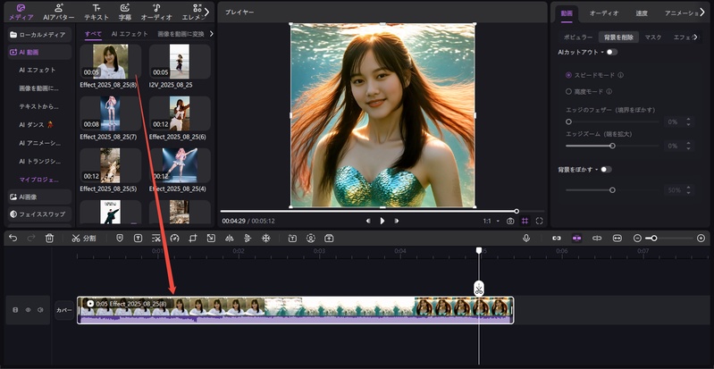Enter fullscreen preview
Image resolution: width=714 pixels, height=369 pixels.
click(x=540, y=221)
